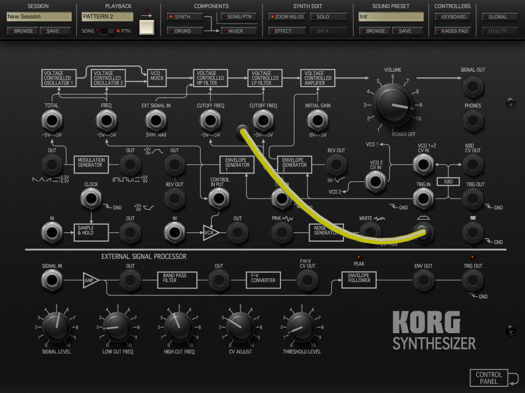Click the KBD CV OUT jack

tap(473, 164)
